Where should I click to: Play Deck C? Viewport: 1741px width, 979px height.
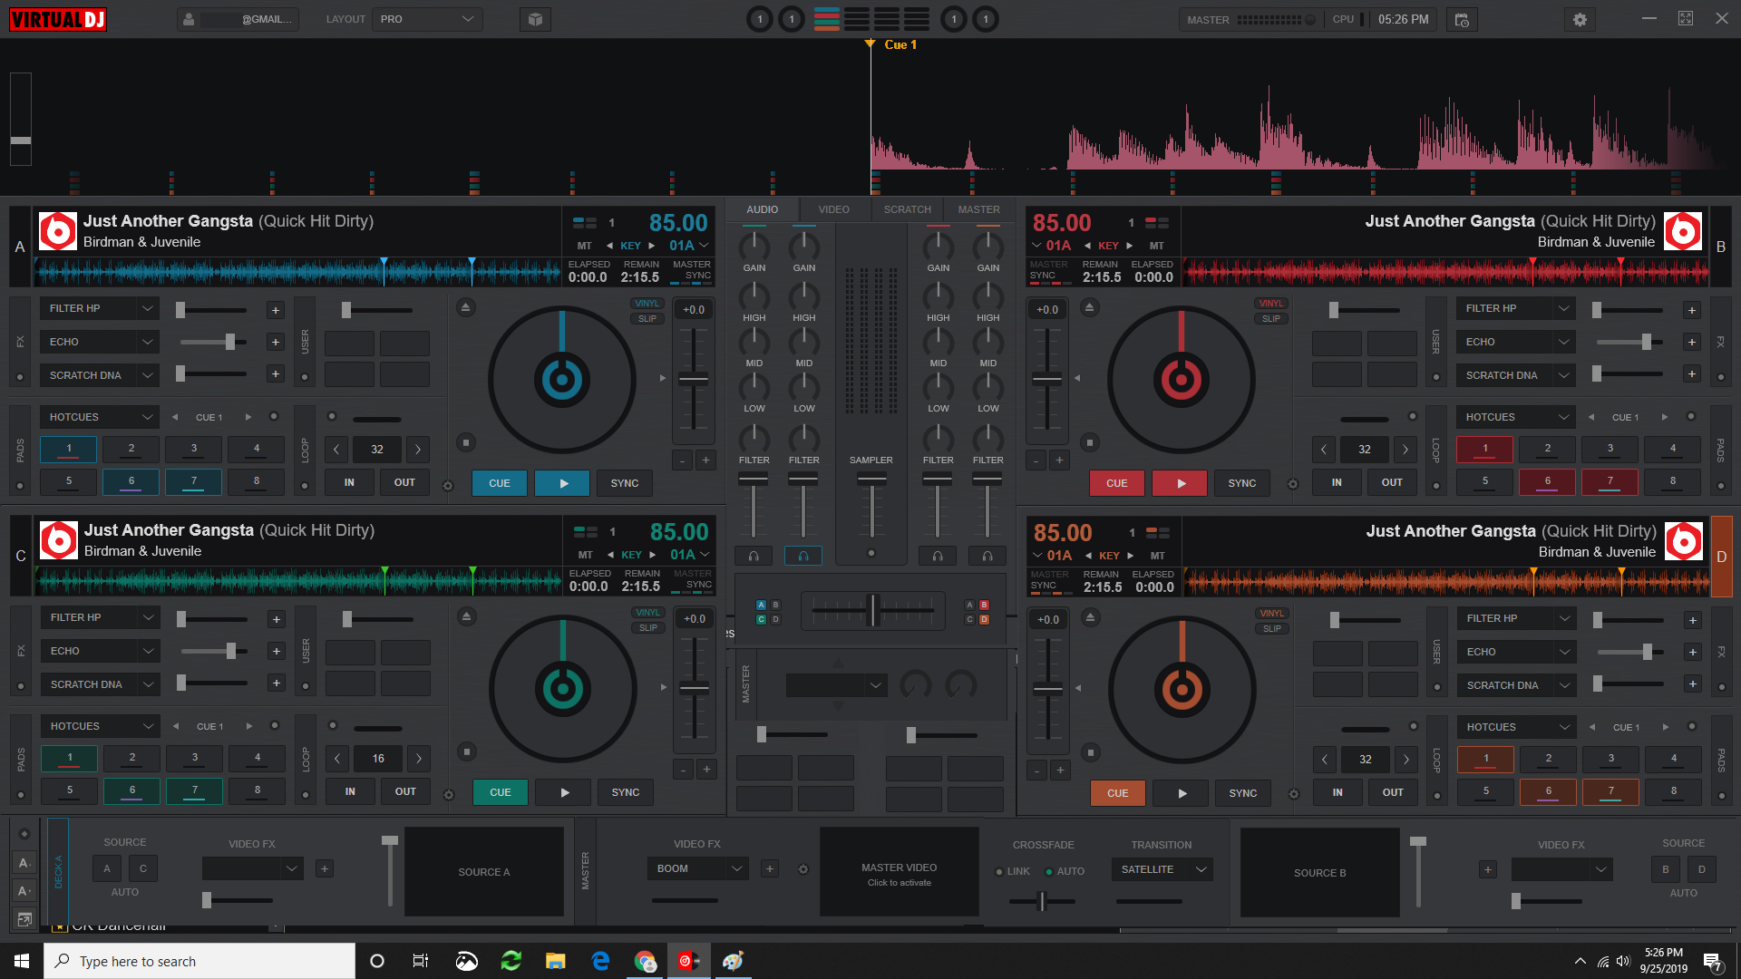[x=564, y=792]
